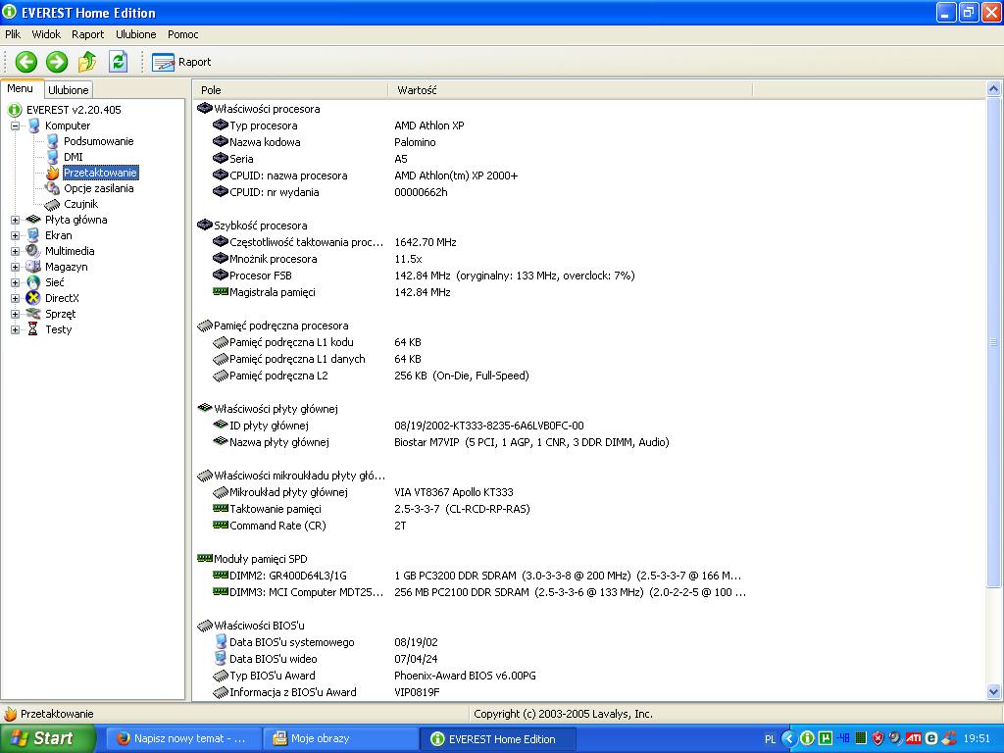This screenshot has width=1004, height=753.
Task: Open Opcje zasilania in the tree
Action: click(x=98, y=188)
